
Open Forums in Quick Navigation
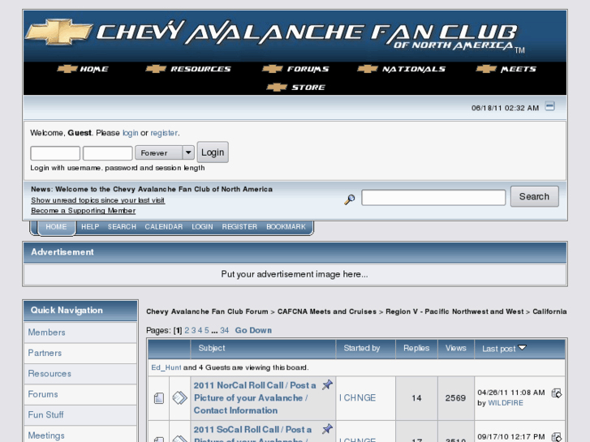point(43,394)
